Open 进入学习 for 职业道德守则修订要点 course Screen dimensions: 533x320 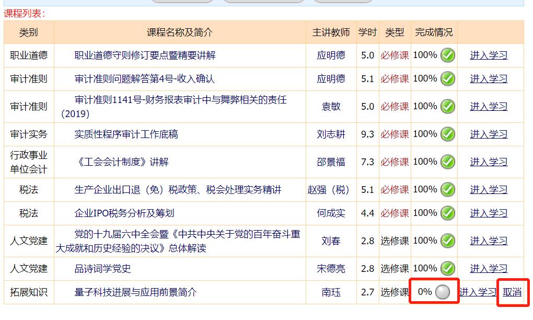click(x=489, y=55)
